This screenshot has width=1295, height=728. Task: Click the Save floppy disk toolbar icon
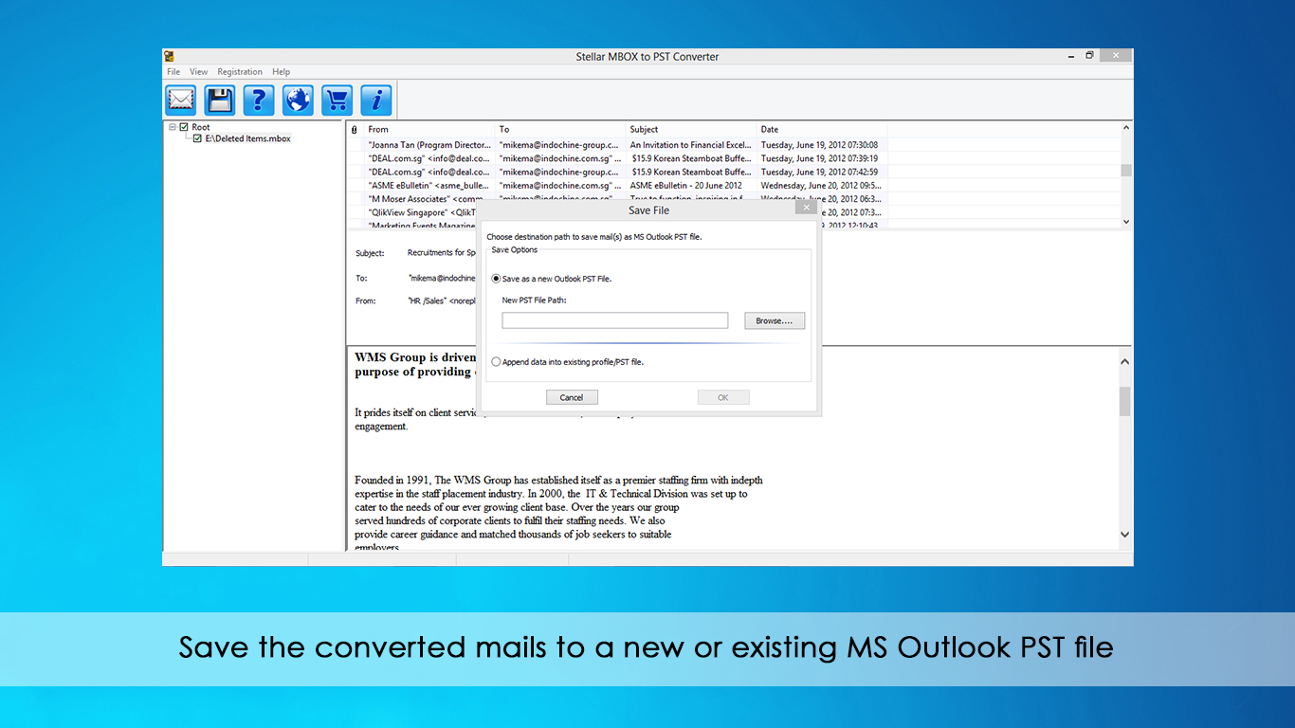tap(220, 100)
